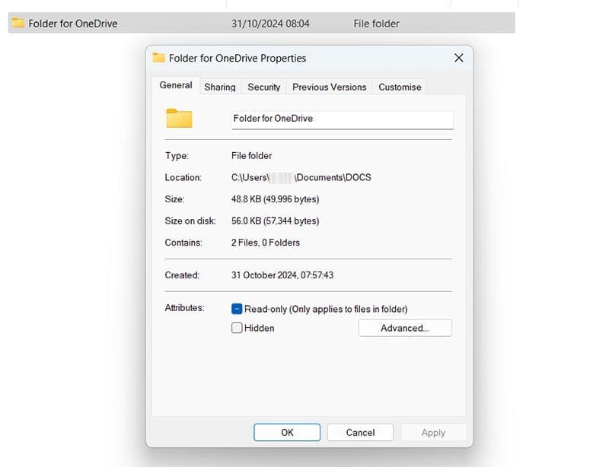Click the File folder type cell in Explorer
The width and height of the screenshot is (609, 467).
tap(376, 24)
